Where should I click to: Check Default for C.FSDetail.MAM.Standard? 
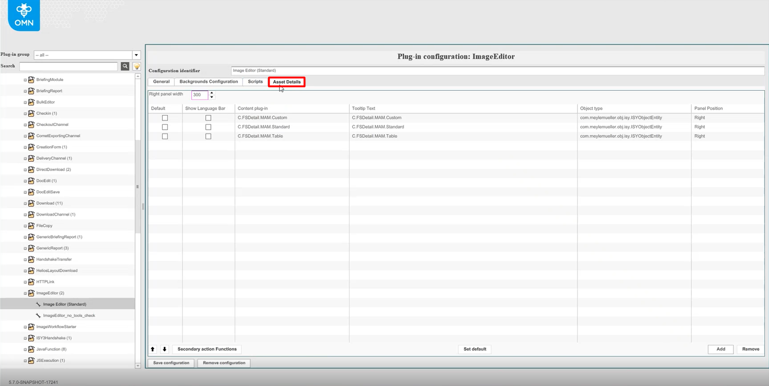coord(165,127)
